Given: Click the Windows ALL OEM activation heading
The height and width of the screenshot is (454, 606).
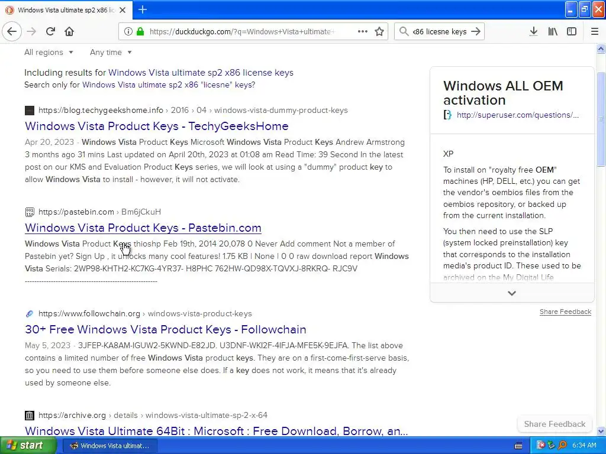Looking at the screenshot, I should pos(503,93).
